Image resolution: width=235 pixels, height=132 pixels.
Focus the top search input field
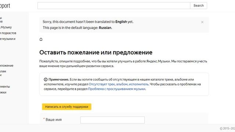pos(114,5)
